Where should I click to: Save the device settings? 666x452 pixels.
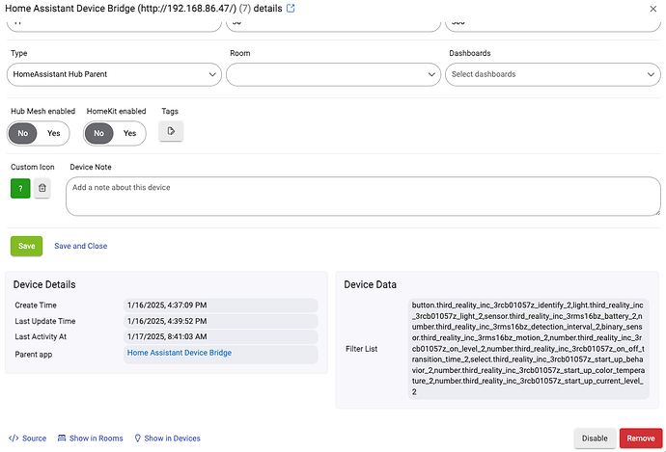(26, 246)
